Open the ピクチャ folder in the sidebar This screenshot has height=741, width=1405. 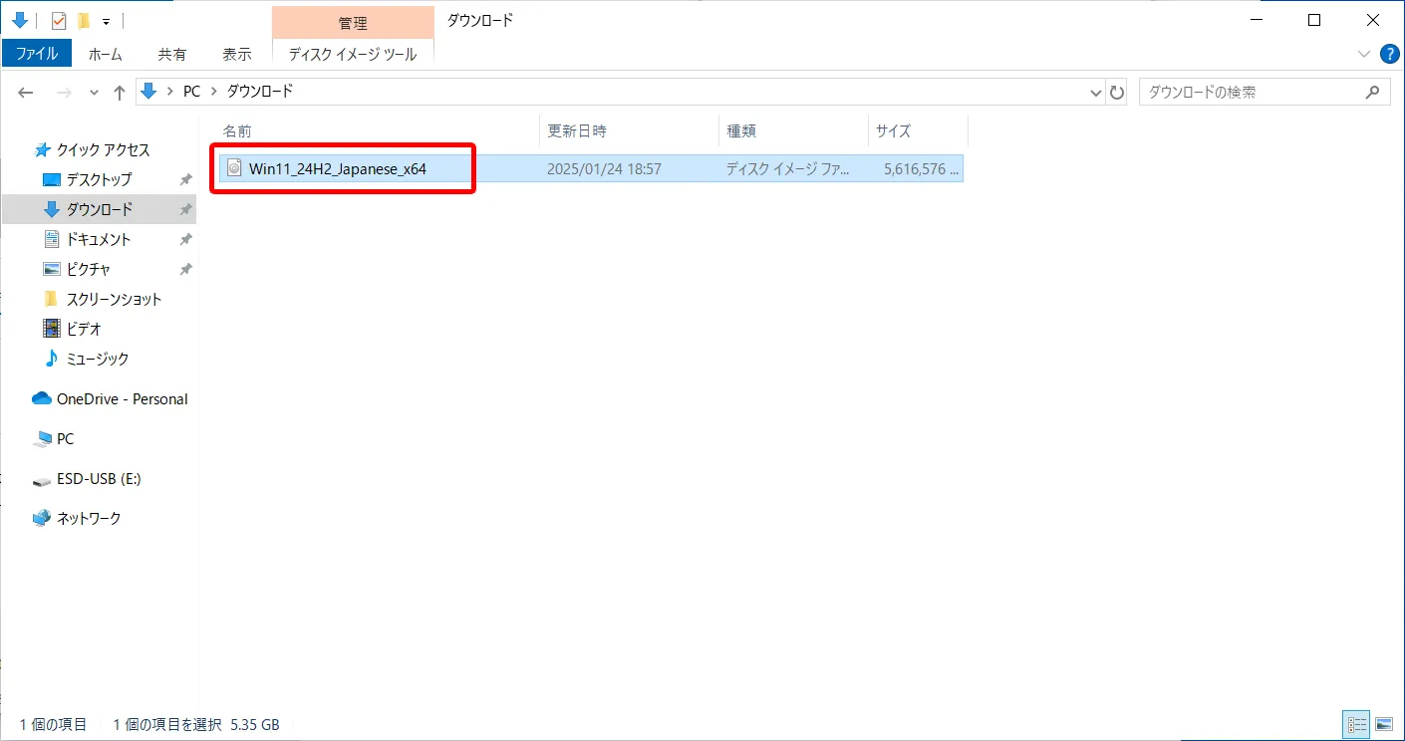(88, 269)
